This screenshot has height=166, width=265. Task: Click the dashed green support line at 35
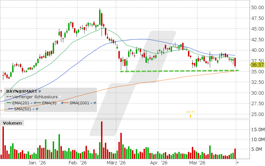pos(179,71)
